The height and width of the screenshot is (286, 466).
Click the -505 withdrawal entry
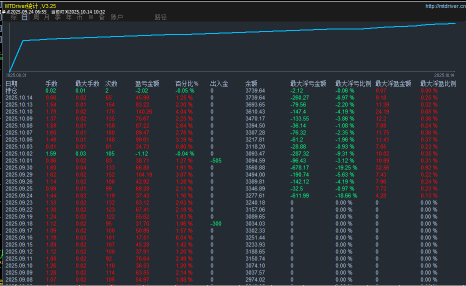pyautogui.click(x=216, y=161)
